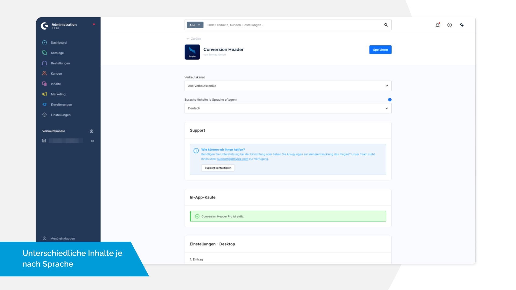Screen dimensions: 516x290
Task: Click the Inhalte icon
Action: coord(45,84)
